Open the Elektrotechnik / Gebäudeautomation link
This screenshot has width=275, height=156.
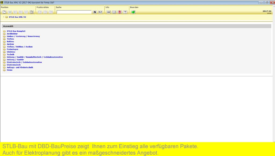24,62
